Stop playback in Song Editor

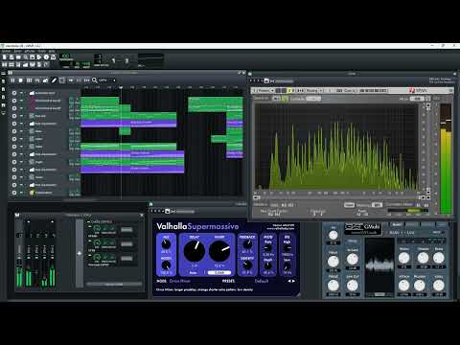point(21,80)
